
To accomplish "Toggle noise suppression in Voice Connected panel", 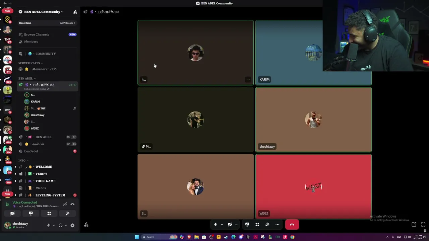I will click(65, 204).
